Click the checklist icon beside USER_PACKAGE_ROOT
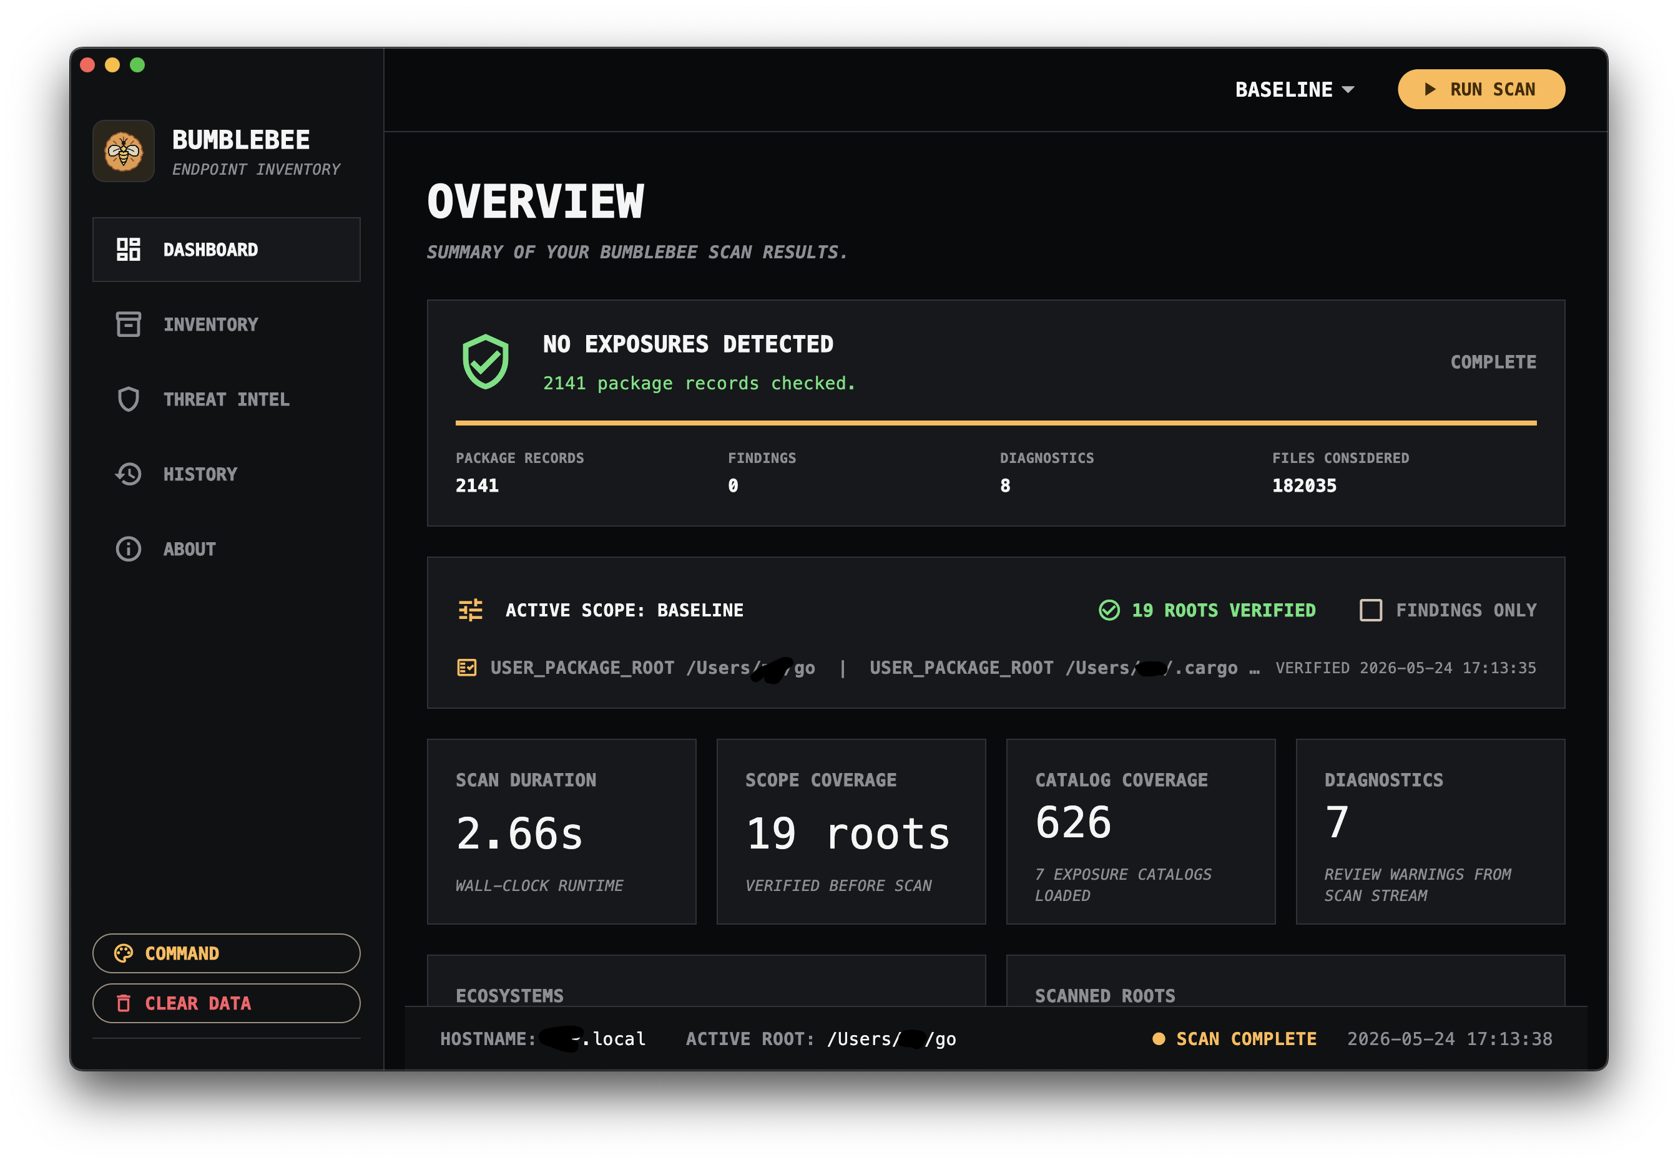 click(466, 668)
